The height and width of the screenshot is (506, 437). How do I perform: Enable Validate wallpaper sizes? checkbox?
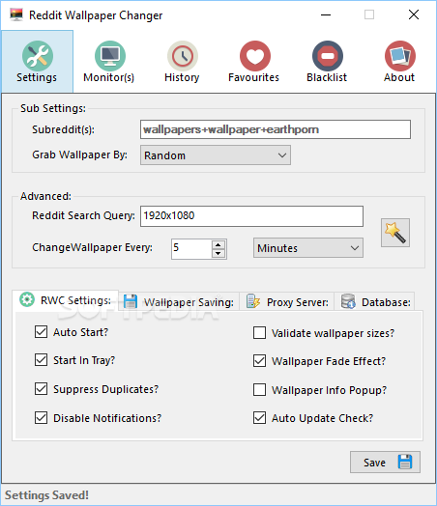[x=260, y=333]
